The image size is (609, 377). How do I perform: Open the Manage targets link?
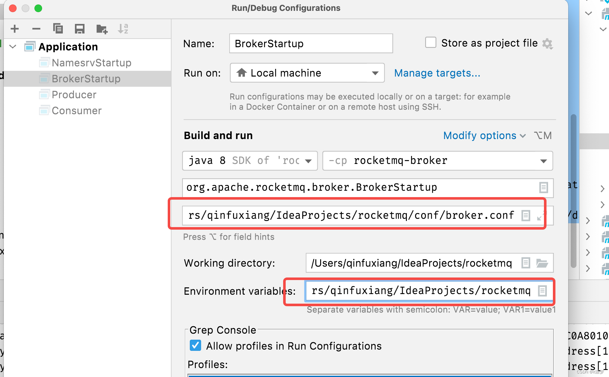(437, 73)
